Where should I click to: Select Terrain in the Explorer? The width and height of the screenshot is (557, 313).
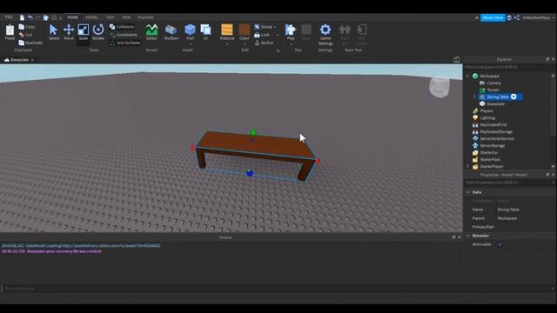[493, 90]
